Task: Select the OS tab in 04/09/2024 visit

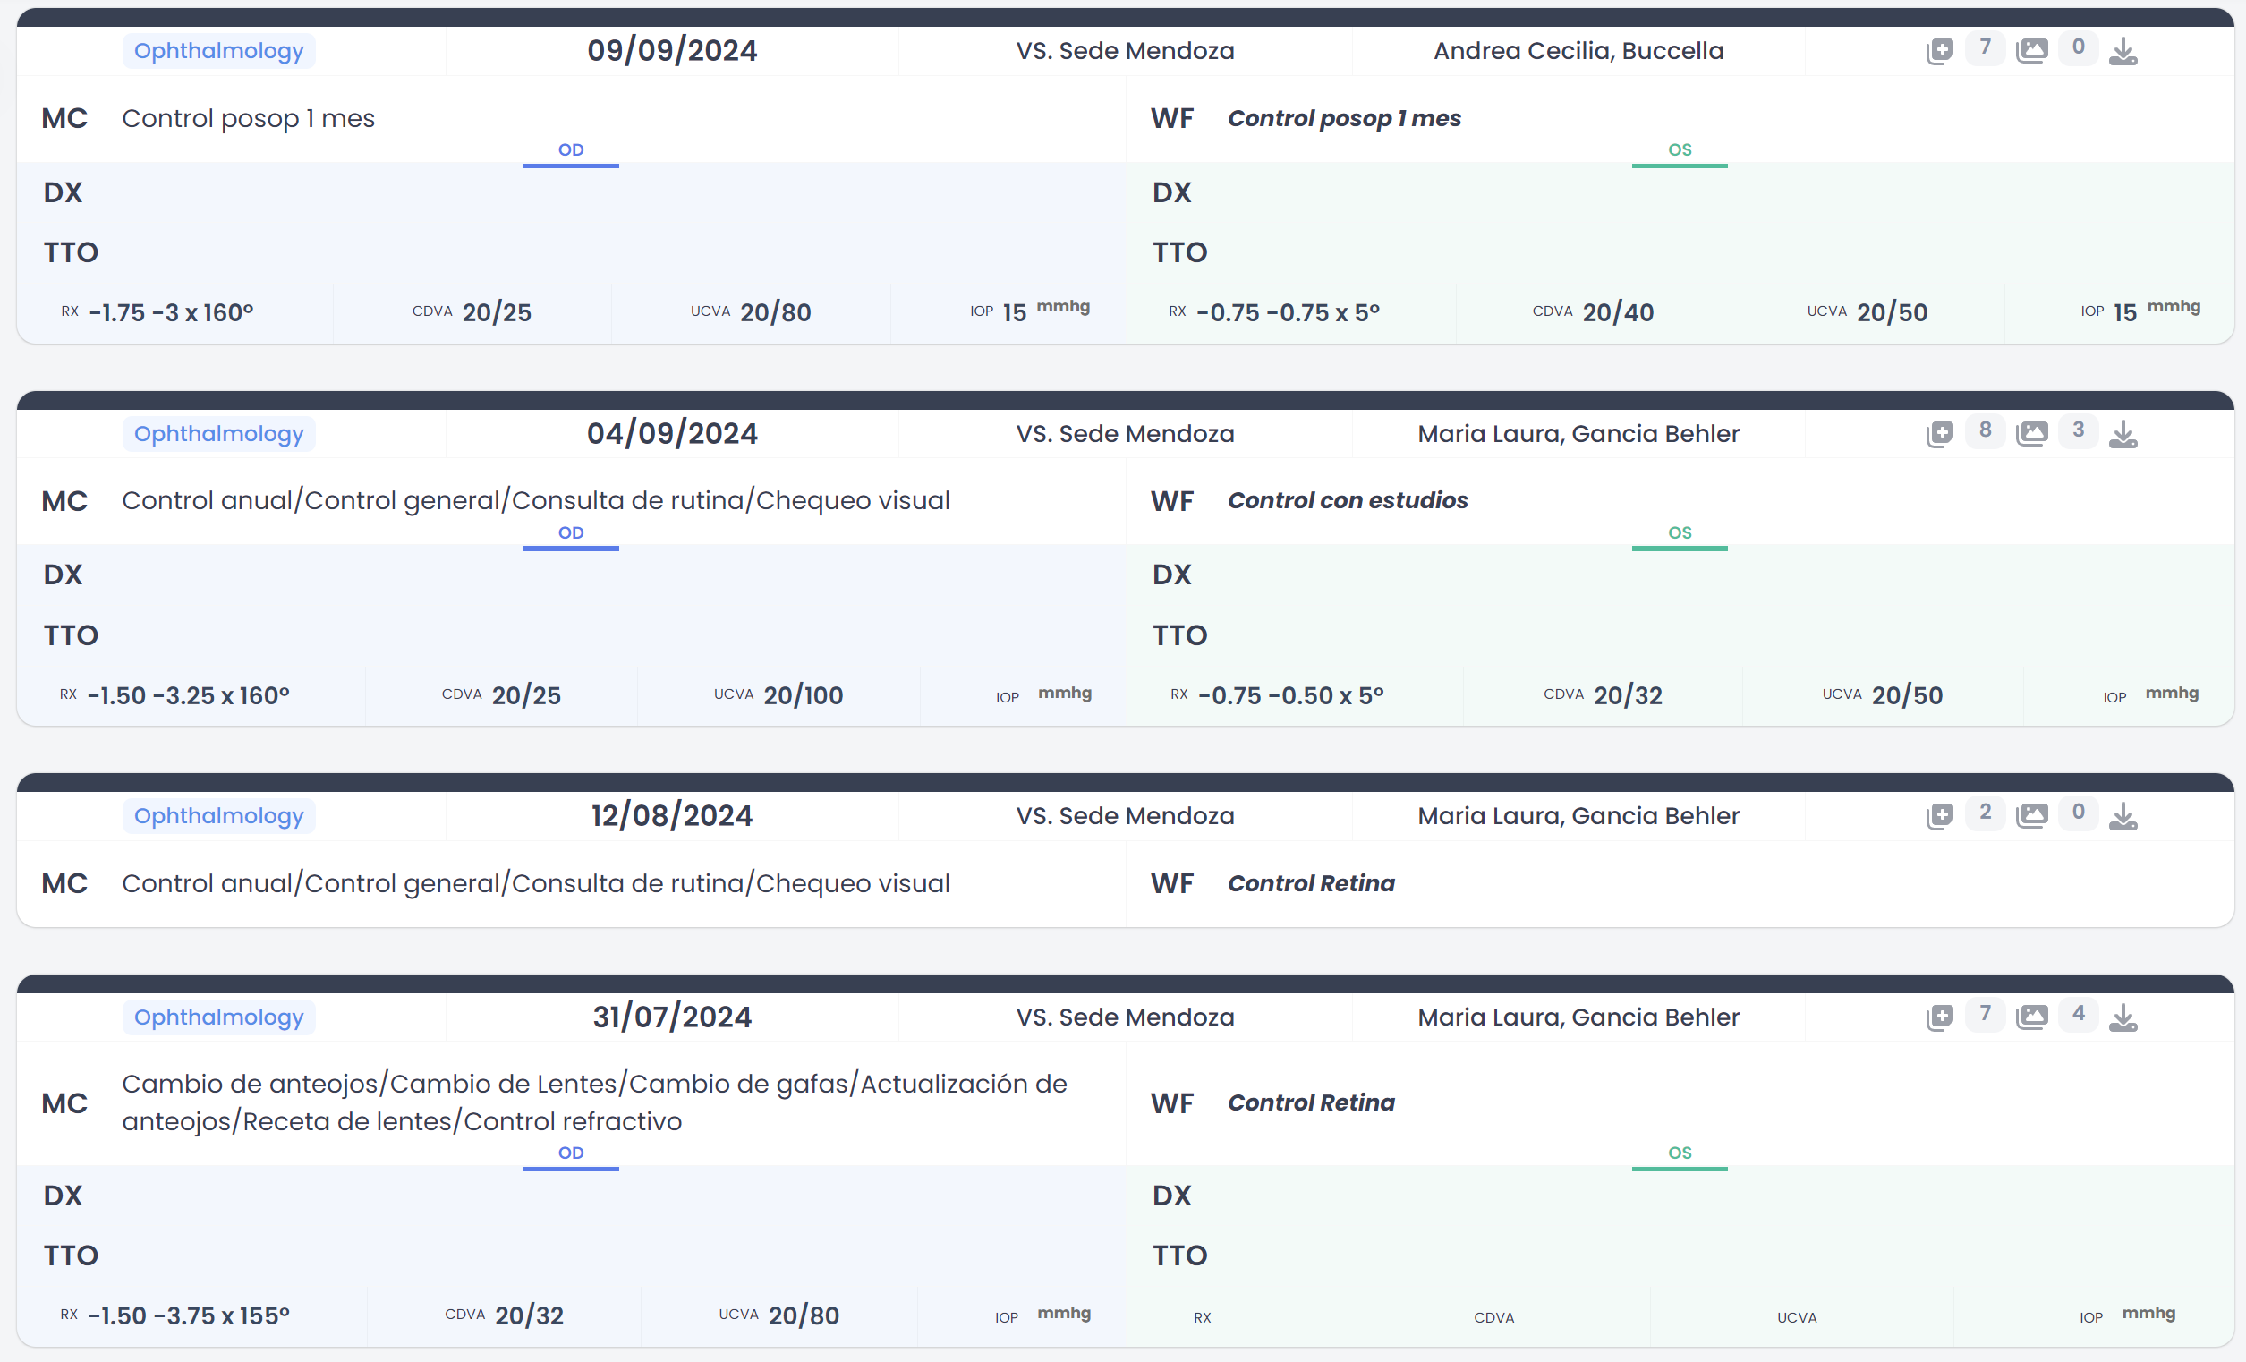Action: point(1679,534)
